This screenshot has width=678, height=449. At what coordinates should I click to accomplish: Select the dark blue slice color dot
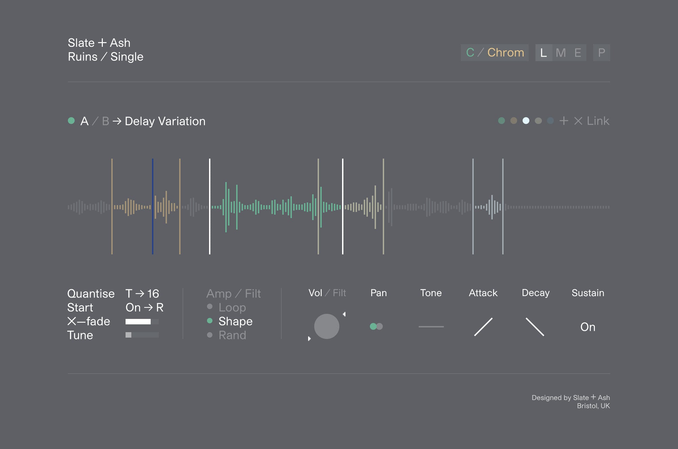[550, 121]
